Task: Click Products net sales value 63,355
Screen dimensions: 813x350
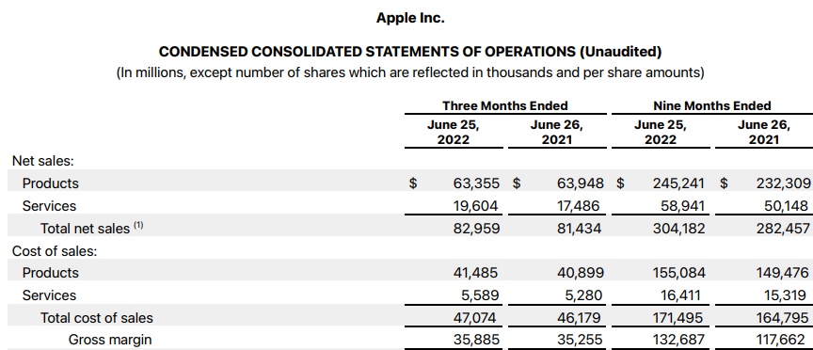Action: [x=476, y=183]
